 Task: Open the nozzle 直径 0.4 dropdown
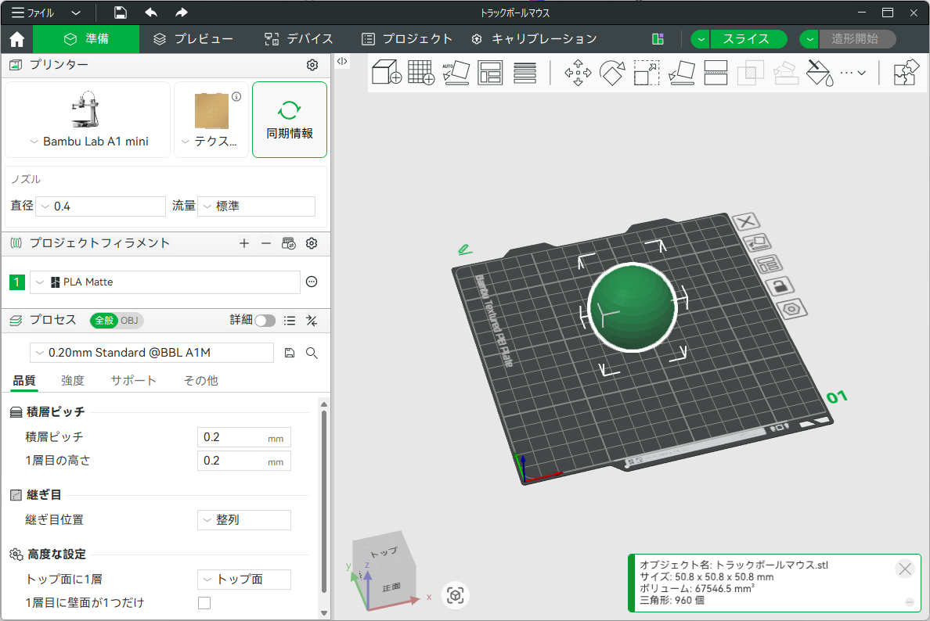click(x=100, y=206)
